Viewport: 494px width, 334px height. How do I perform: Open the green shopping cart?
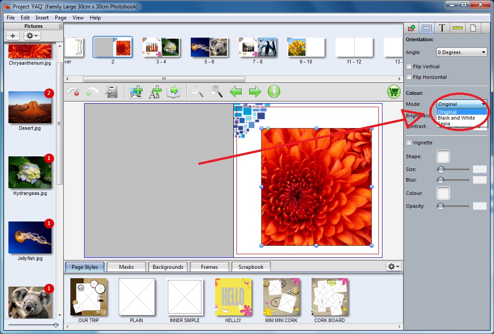point(394,92)
